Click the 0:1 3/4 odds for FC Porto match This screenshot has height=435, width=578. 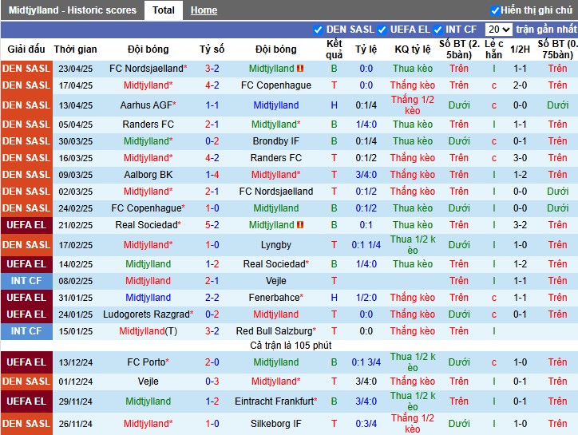pos(366,362)
